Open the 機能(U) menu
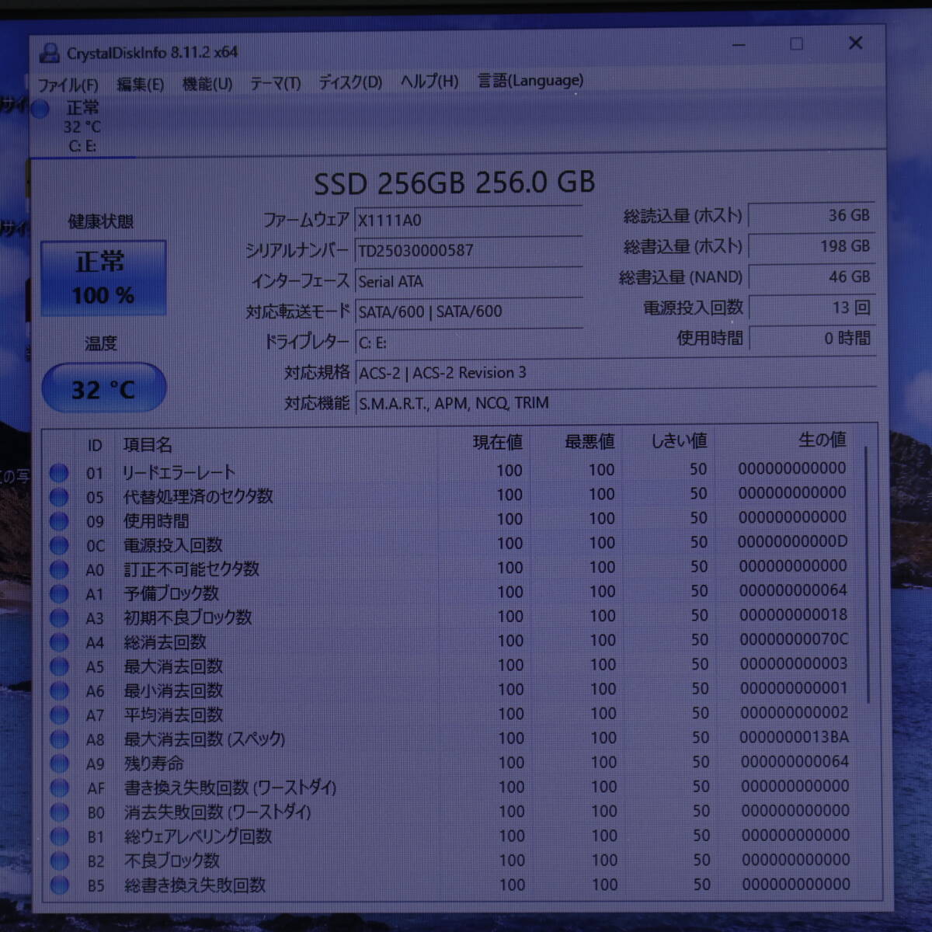932x932 pixels. pos(207,83)
